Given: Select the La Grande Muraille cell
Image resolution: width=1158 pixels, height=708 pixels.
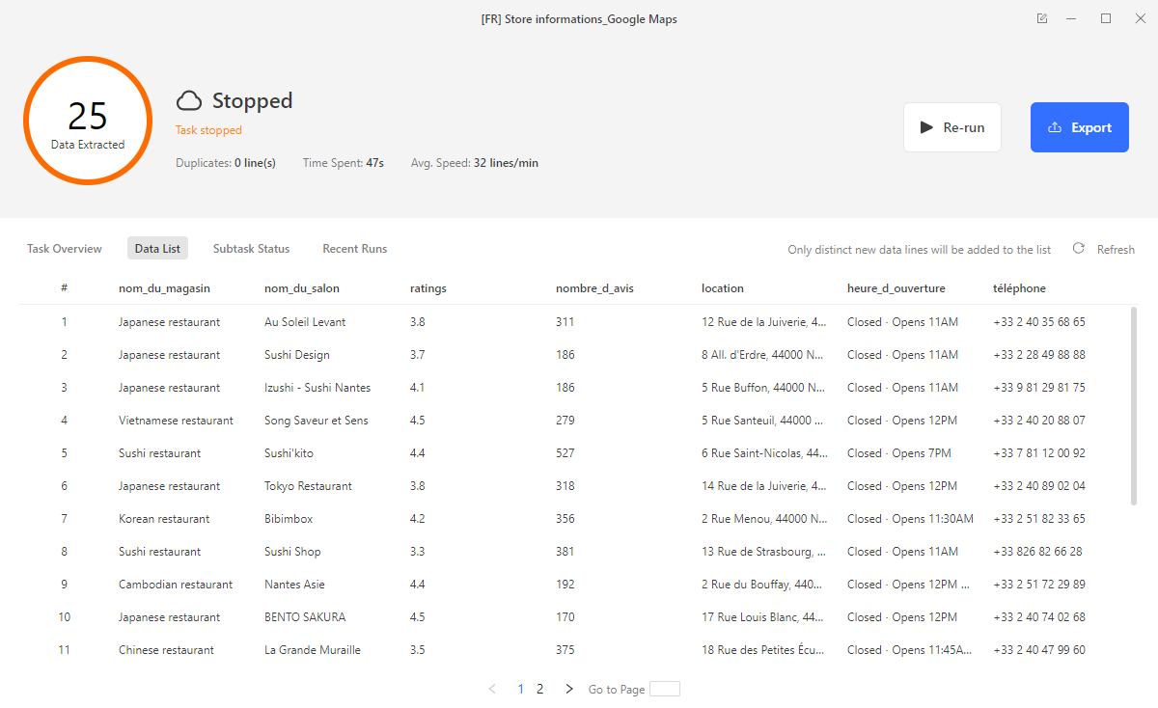Looking at the screenshot, I should point(313,650).
